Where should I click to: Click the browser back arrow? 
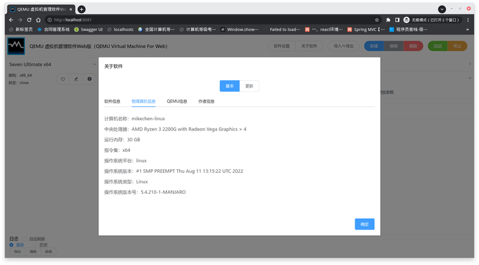[x=11, y=20]
